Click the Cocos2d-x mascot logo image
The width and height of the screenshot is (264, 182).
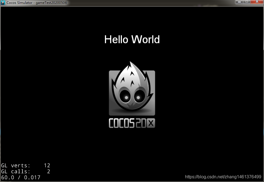coord(132,88)
